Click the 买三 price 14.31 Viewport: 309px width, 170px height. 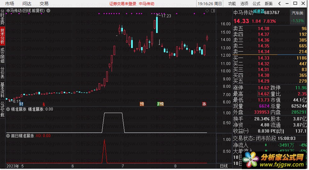[264, 69]
